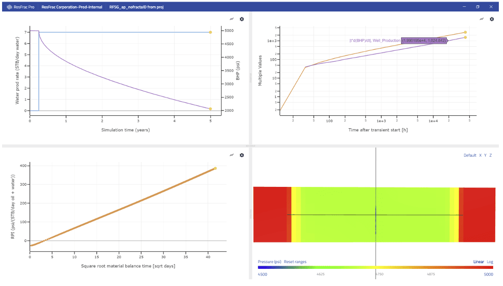The width and height of the screenshot is (503, 286).
Task: Click maximum color range value 5000
Action: (488, 274)
